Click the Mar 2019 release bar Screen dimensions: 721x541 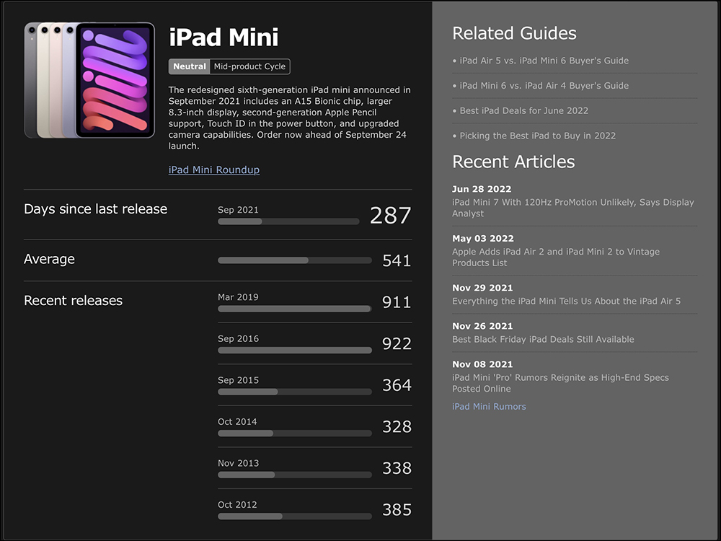295,309
